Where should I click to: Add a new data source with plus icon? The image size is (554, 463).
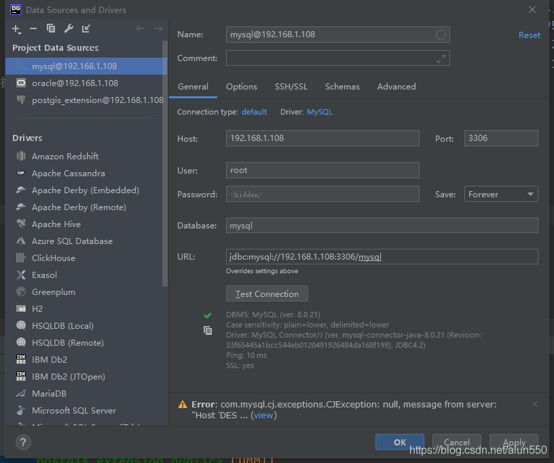[x=16, y=28]
